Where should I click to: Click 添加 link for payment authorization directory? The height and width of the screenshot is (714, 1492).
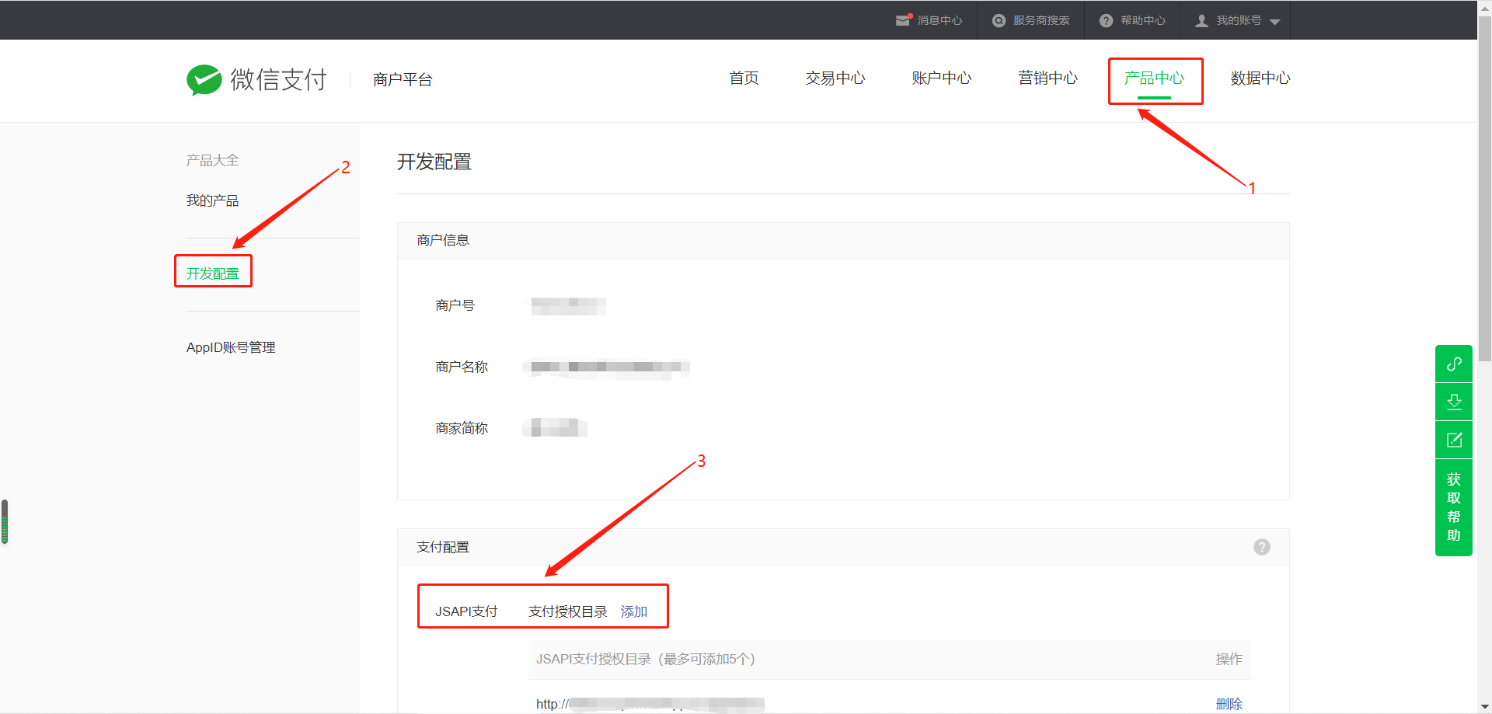click(633, 611)
